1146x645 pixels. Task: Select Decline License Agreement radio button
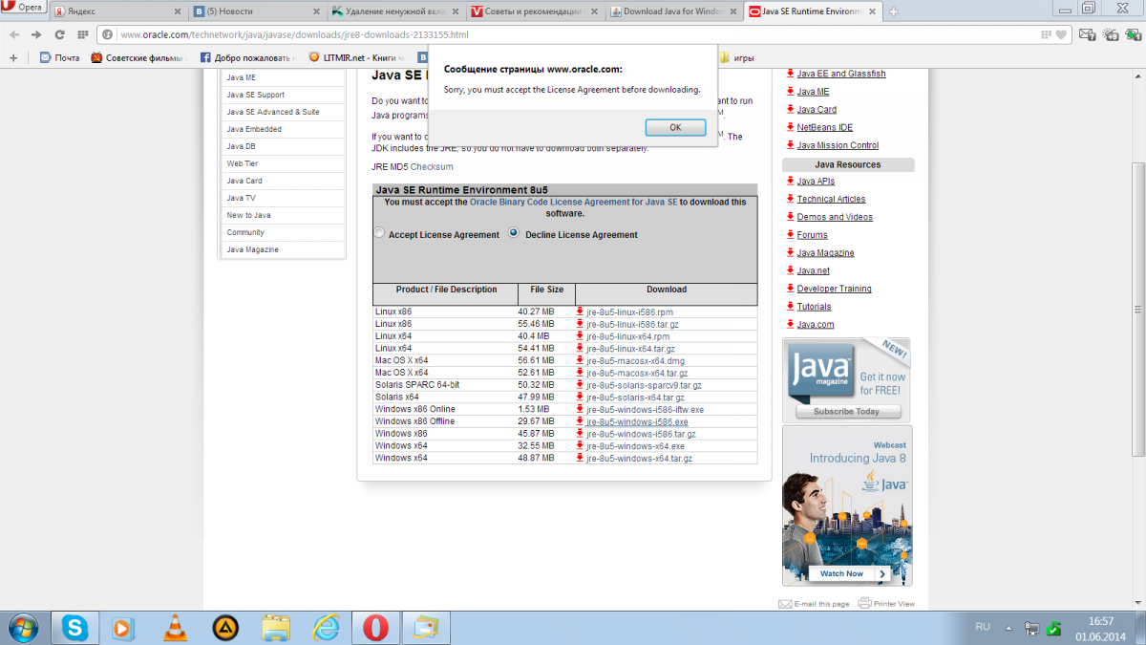[x=514, y=233]
